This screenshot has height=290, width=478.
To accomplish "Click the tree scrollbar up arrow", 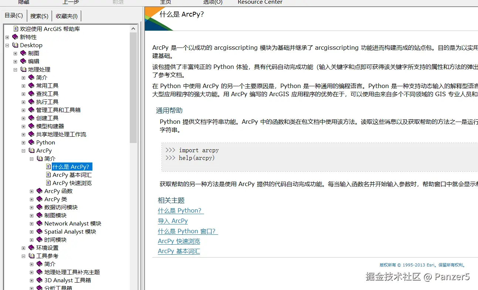I will pyautogui.click(x=133, y=28).
